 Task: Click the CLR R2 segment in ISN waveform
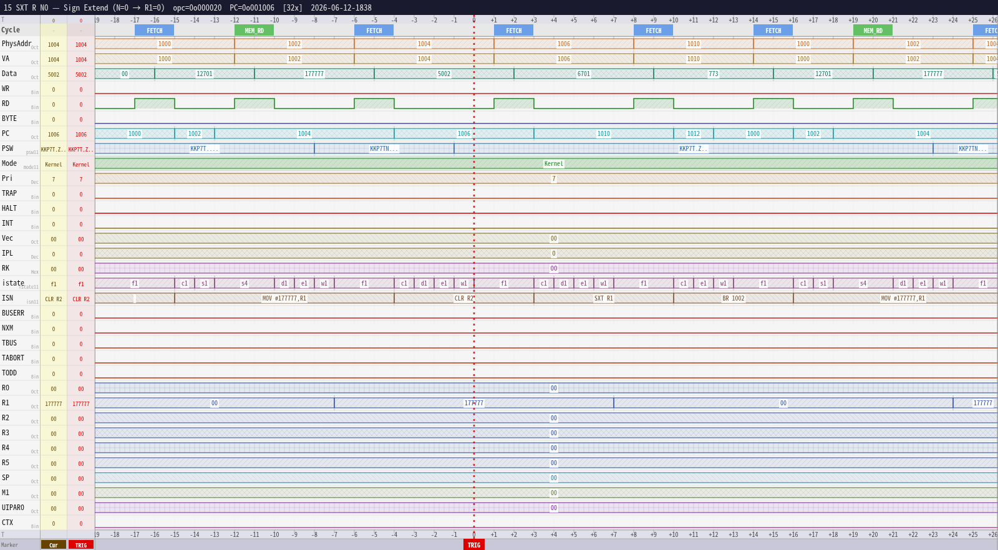click(463, 299)
